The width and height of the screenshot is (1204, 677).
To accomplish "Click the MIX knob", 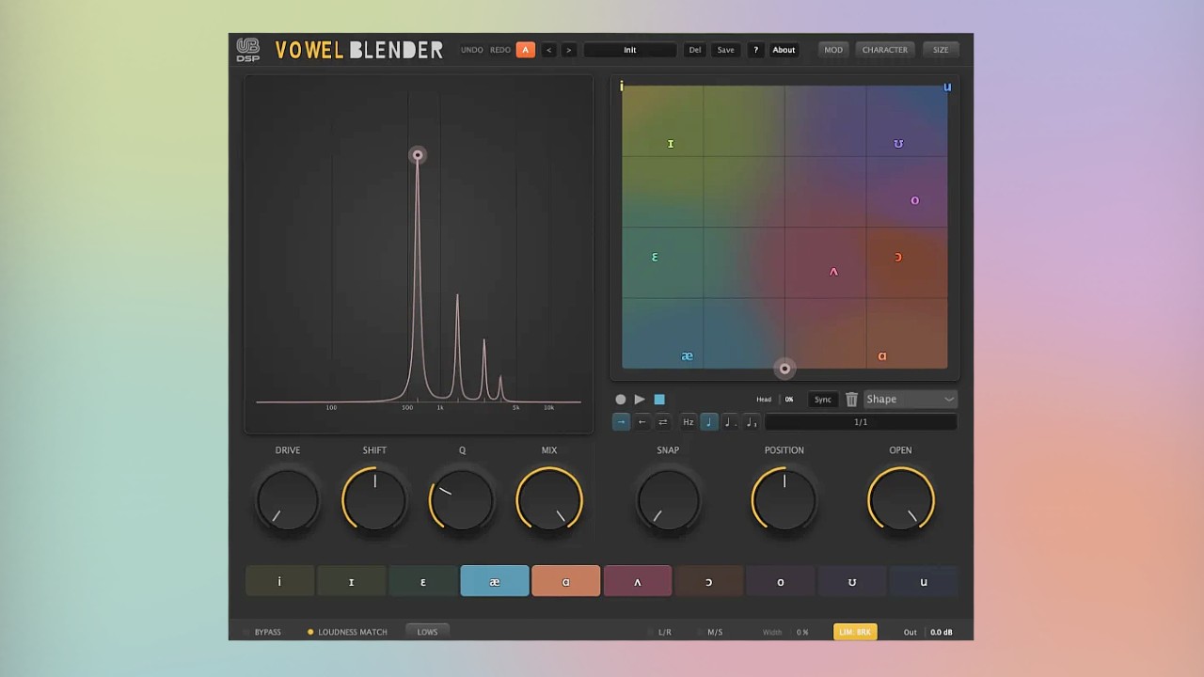I will point(549,499).
